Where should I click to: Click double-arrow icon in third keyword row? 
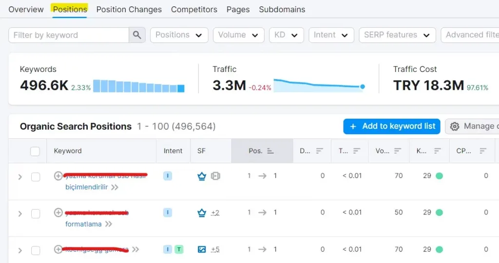(135, 249)
